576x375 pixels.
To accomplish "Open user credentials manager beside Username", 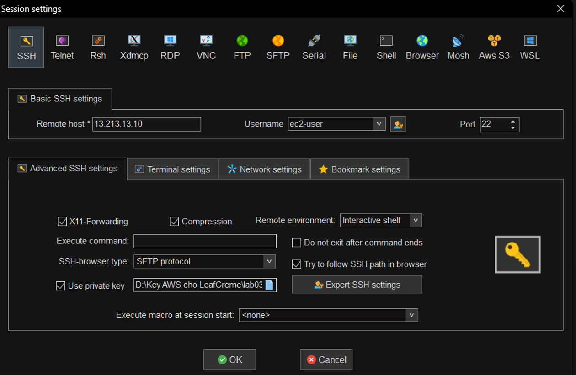I will click(398, 124).
